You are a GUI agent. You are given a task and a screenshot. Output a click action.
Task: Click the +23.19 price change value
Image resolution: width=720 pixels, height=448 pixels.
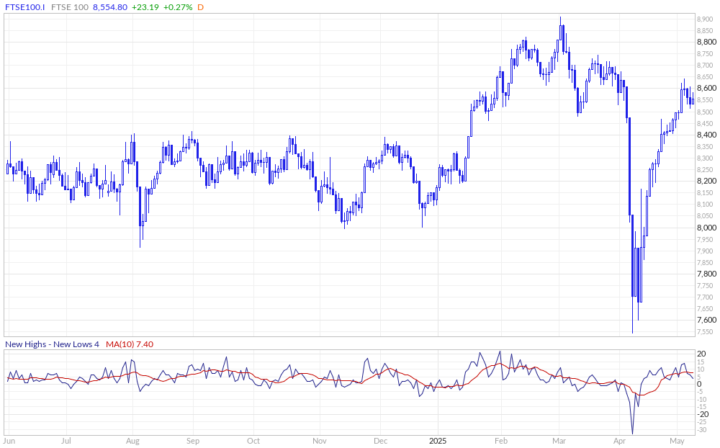[x=145, y=7]
